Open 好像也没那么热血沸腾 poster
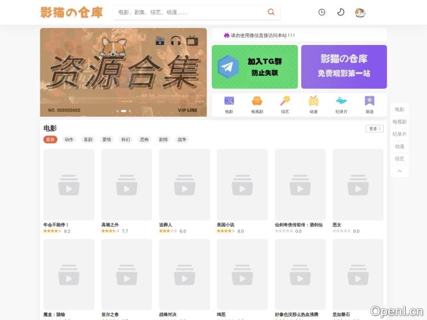427x320 pixels. 300,274
